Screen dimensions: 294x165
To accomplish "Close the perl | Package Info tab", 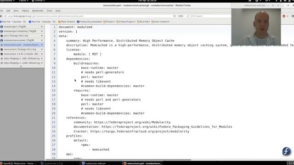I will (42, 36).
